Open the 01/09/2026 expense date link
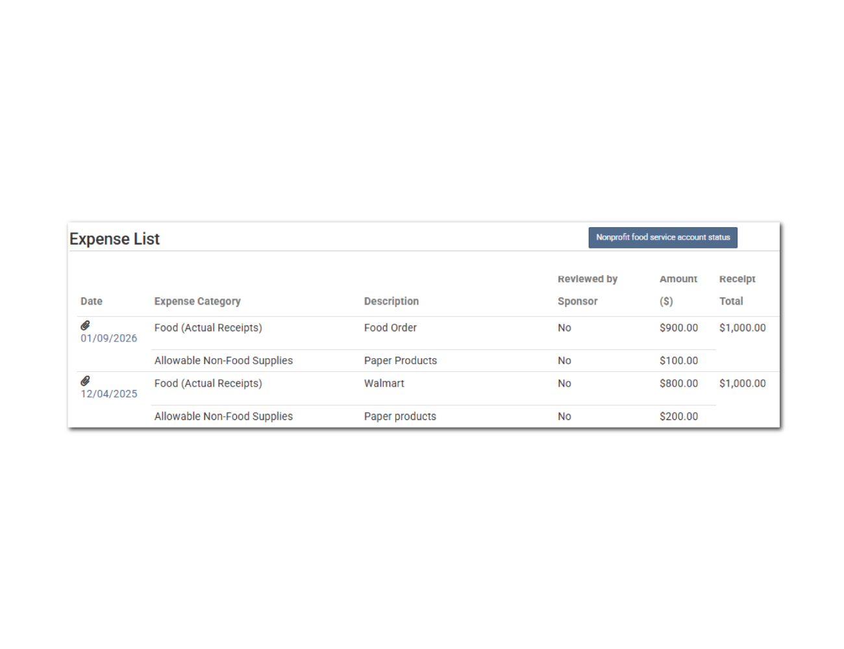The width and height of the screenshot is (844, 649). click(109, 338)
